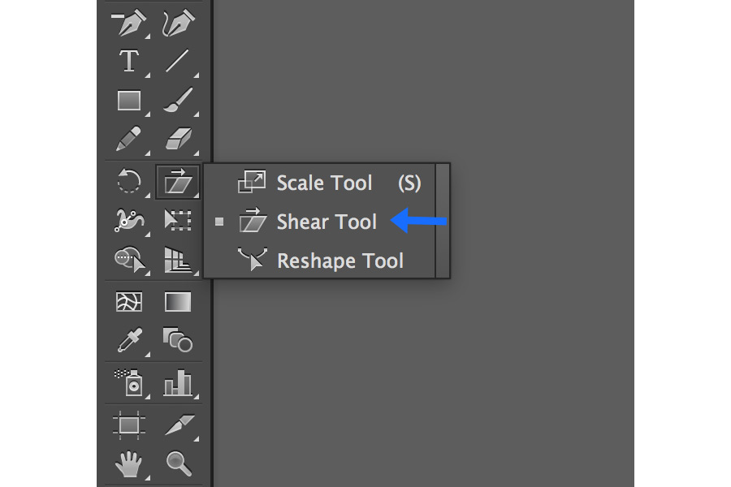Select Shear Tool indicated by the arrow
This screenshot has height=487, width=731.
point(326,222)
